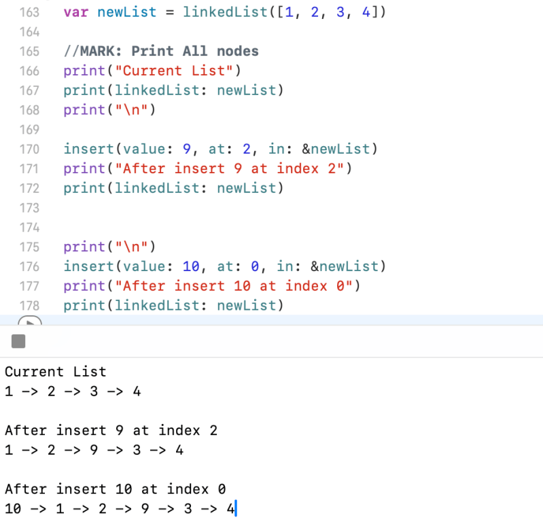Click the final console line starting with 10

coord(119,508)
